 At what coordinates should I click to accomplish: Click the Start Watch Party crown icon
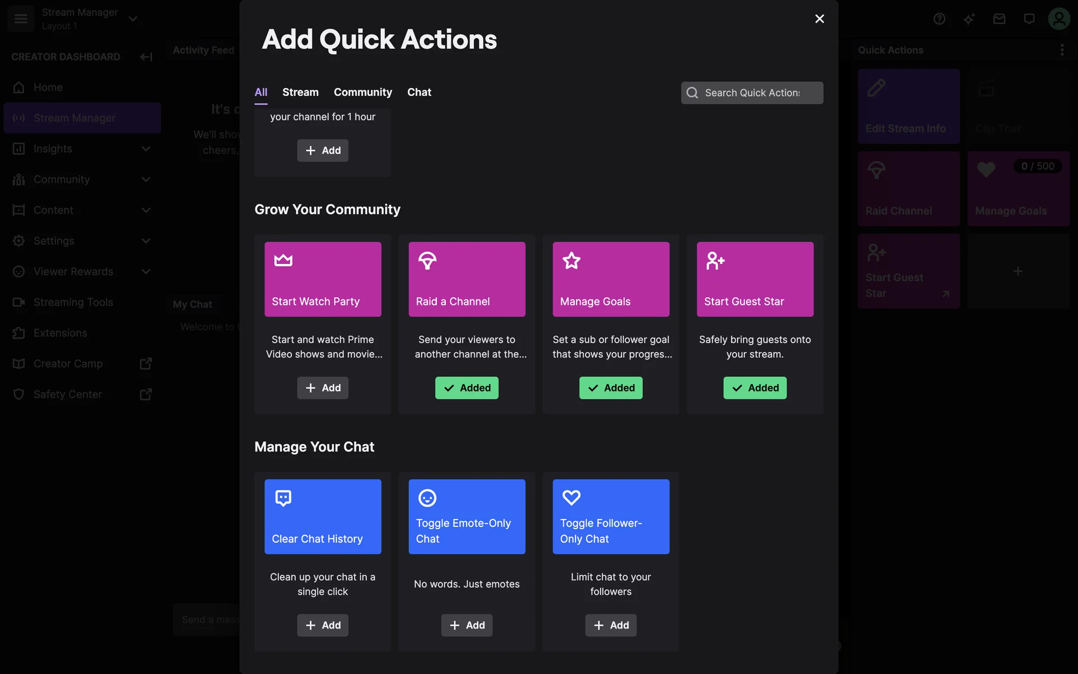point(283,260)
